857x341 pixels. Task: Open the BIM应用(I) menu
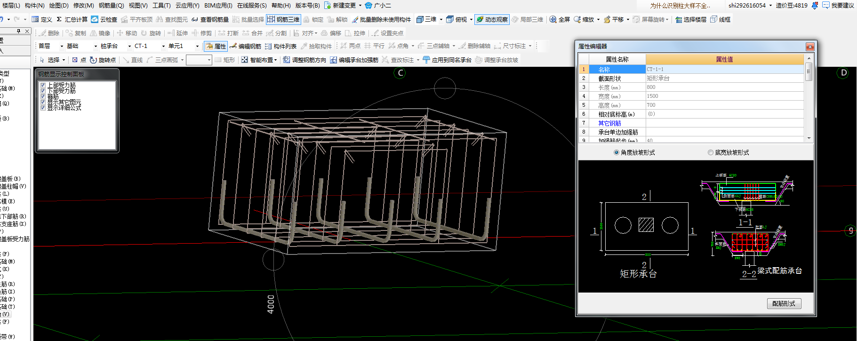point(218,6)
